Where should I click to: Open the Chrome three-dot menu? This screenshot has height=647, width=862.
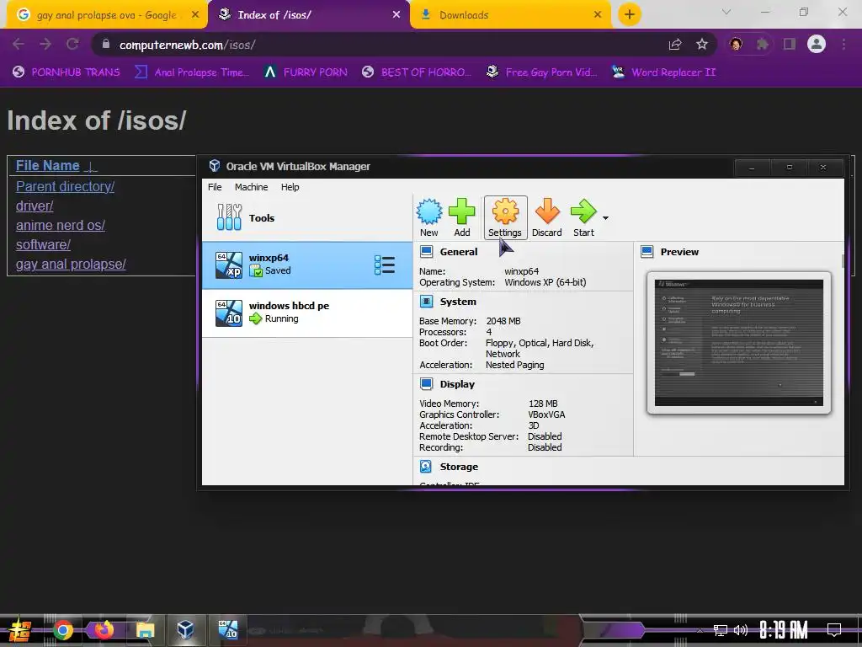click(843, 44)
